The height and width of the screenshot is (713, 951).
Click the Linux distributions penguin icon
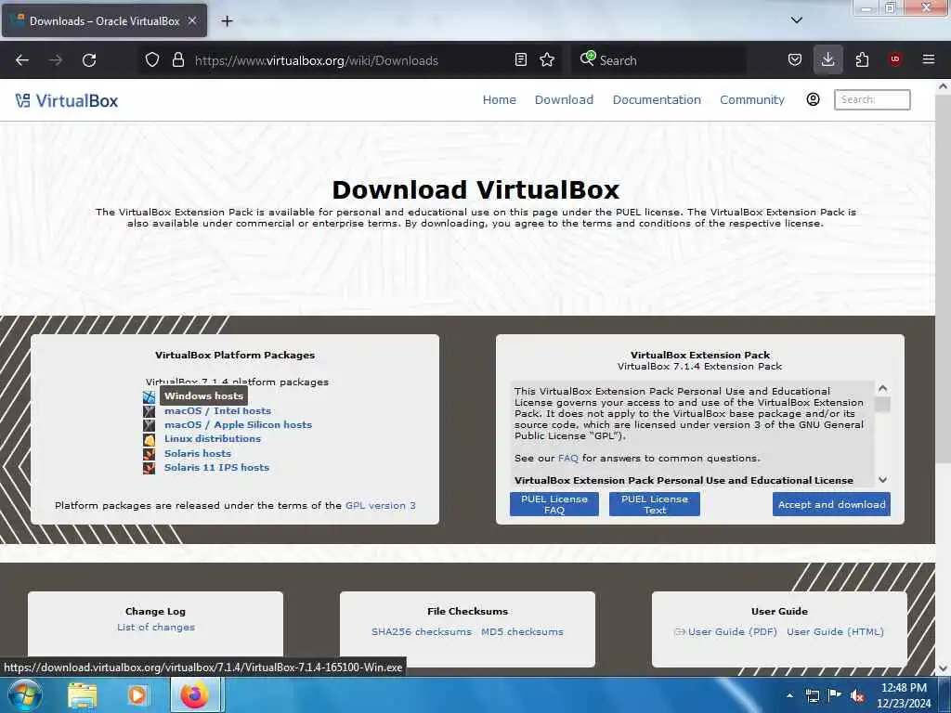click(x=150, y=439)
